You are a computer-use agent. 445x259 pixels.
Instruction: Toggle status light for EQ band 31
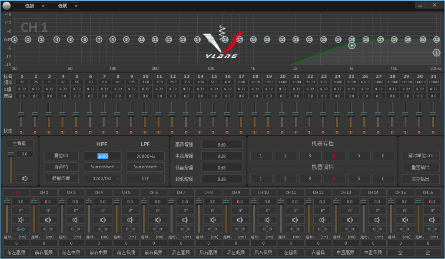(x=433, y=131)
